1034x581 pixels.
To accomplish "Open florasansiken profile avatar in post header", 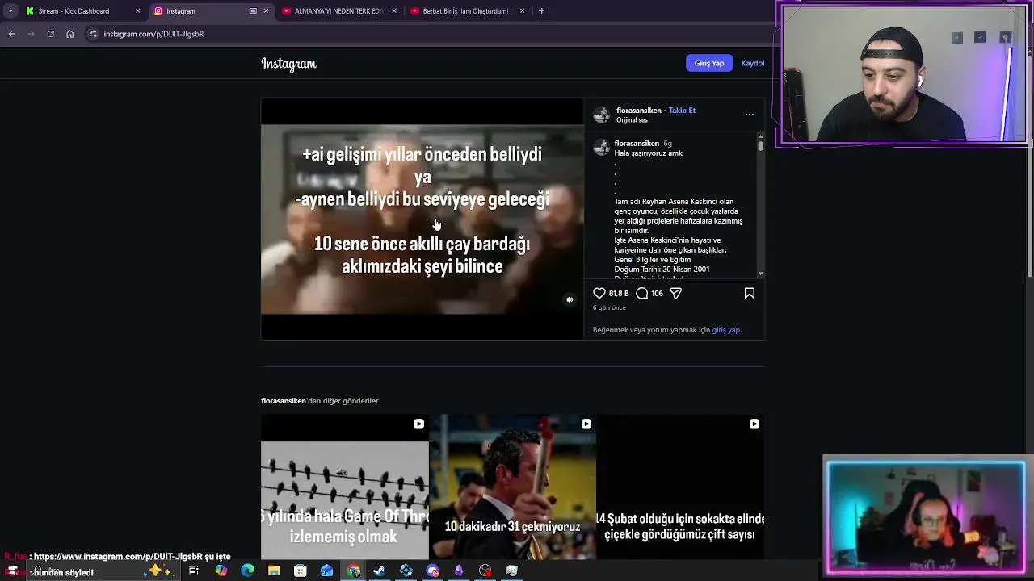I will pos(602,115).
